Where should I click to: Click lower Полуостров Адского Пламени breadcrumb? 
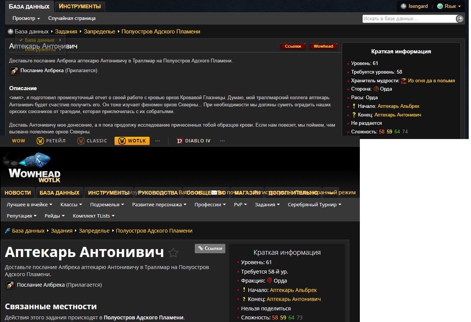pos(154,231)
